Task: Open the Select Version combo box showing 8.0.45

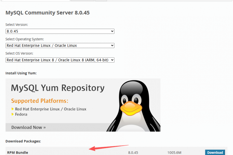Action: point(60,31)
